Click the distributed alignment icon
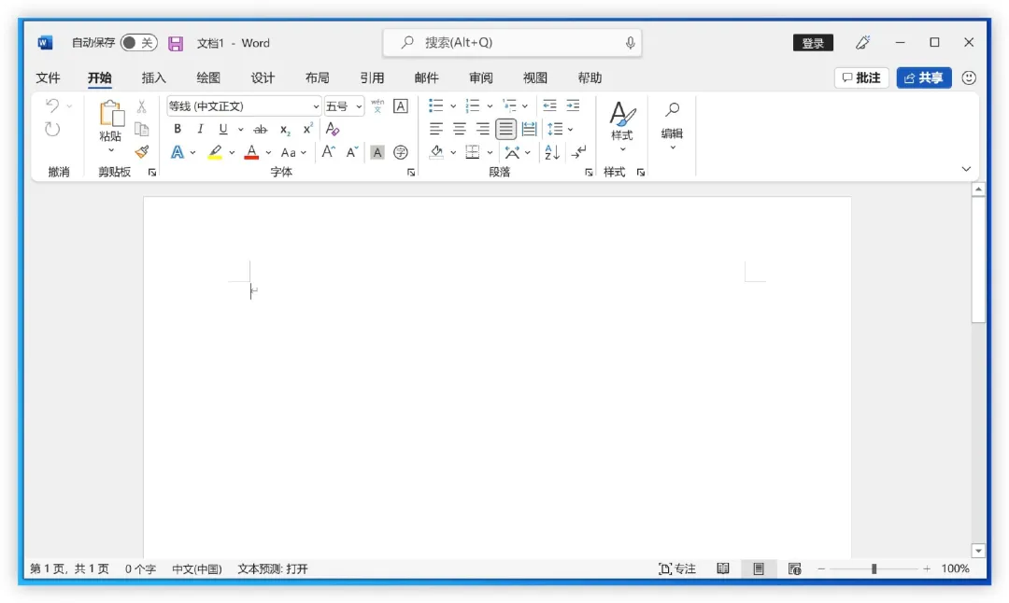Image resolution: width=1009 pixels, height=603 pixels. point(529,129)
